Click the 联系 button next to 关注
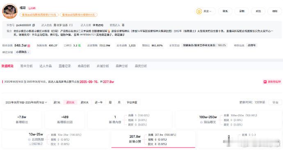The height and width of the screenshot is (150, 283). (x=225, y=11)
